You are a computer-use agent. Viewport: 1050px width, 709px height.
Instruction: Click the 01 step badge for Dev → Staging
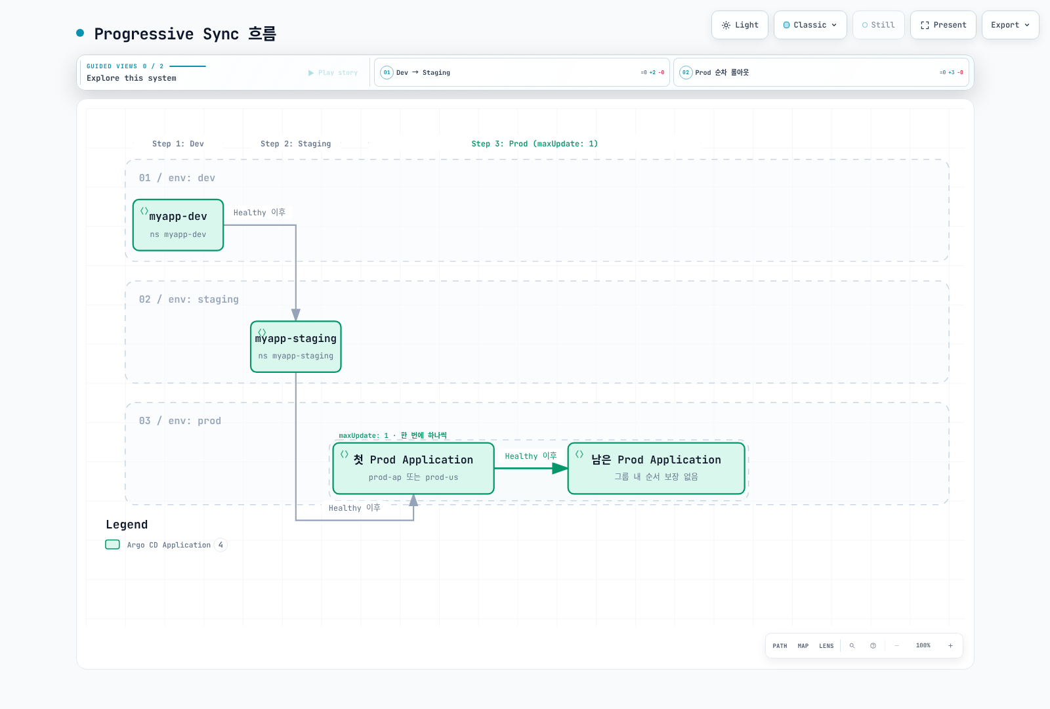pyautogui.click(x=387, y=73)
